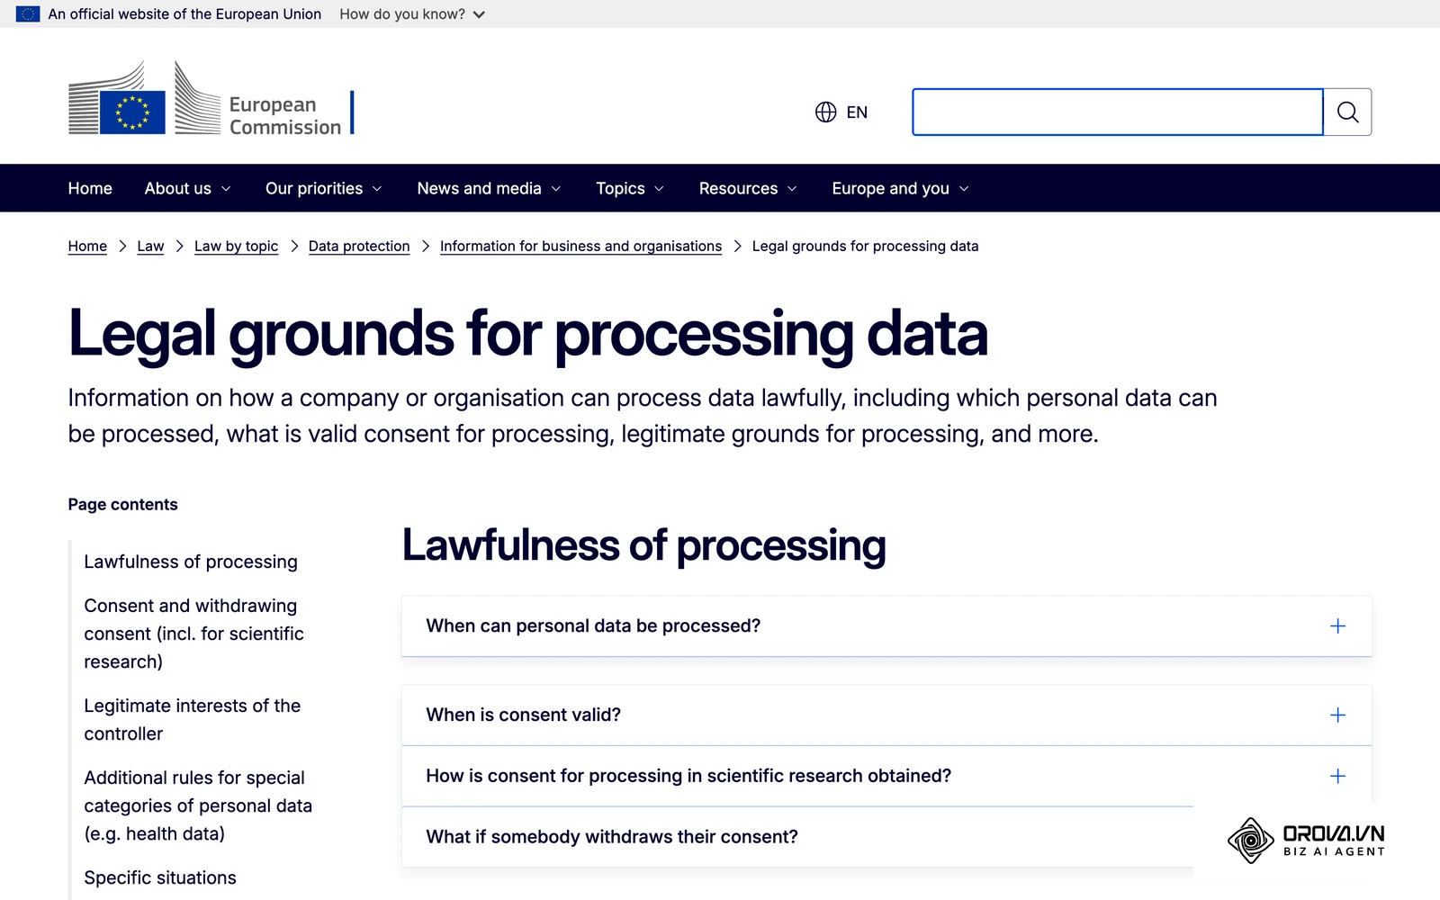Image resolution: width=1440 pixels, height=900 pixels.
Task: Click the Law breadcrumb link
Action: click(150, 246)
